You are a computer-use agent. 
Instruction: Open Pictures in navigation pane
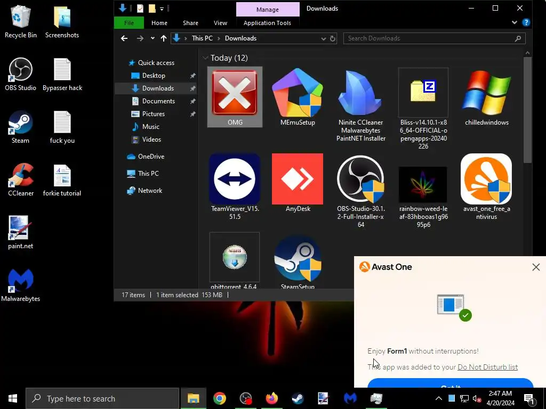[153, 114]
